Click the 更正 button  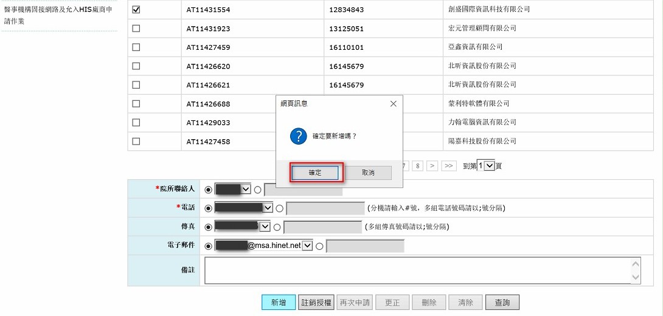point(392,303)
